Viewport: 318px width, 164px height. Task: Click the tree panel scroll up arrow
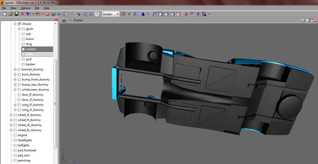click(x=55, y=24)
